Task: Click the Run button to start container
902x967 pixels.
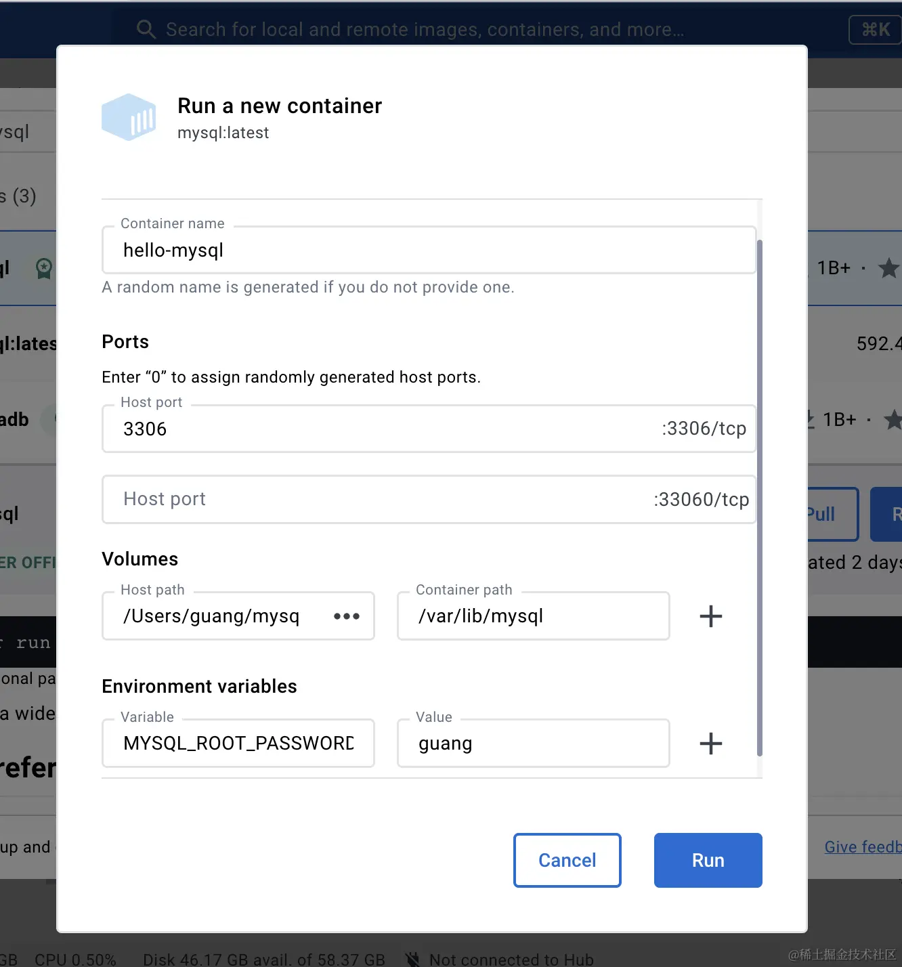Action: click(708, 860)
